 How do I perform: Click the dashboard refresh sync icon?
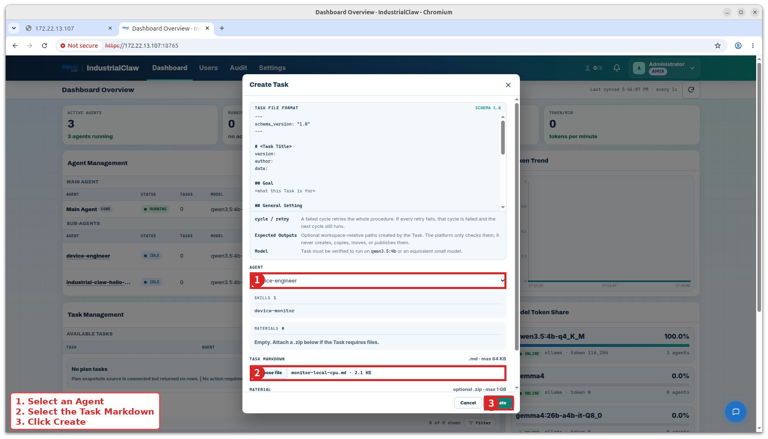691,90
